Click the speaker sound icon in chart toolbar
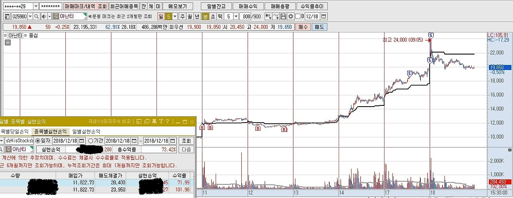This screenshot has width=513, height=198. [44, 16]
